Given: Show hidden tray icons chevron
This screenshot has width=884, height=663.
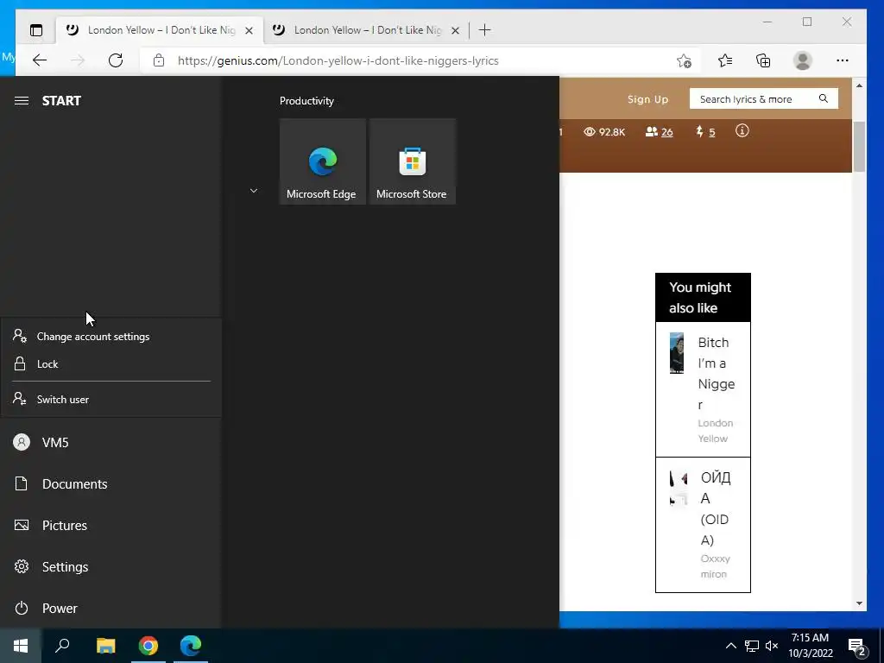Looking at the screenshot, I should click(730, 646).
